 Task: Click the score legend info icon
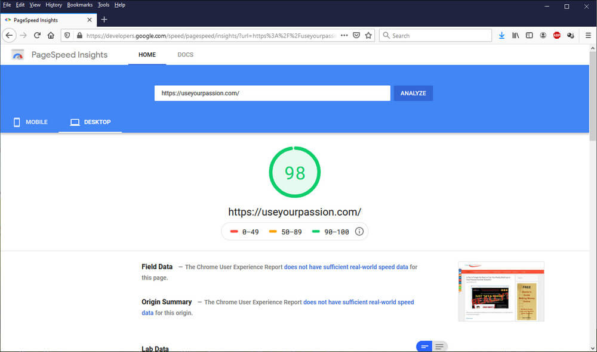click(359, 231)
